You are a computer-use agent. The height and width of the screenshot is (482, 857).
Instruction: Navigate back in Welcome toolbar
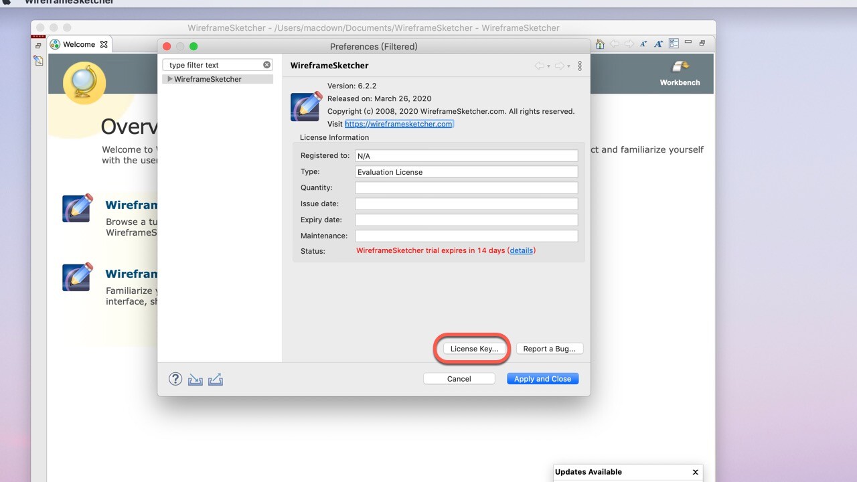pyautogui.click(x=614, y=44)
